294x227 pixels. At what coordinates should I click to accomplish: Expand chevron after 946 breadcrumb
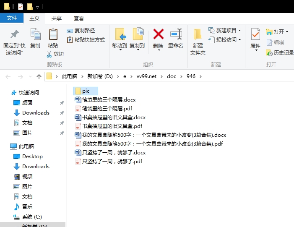pyautogui.click(x=200, y=76)
